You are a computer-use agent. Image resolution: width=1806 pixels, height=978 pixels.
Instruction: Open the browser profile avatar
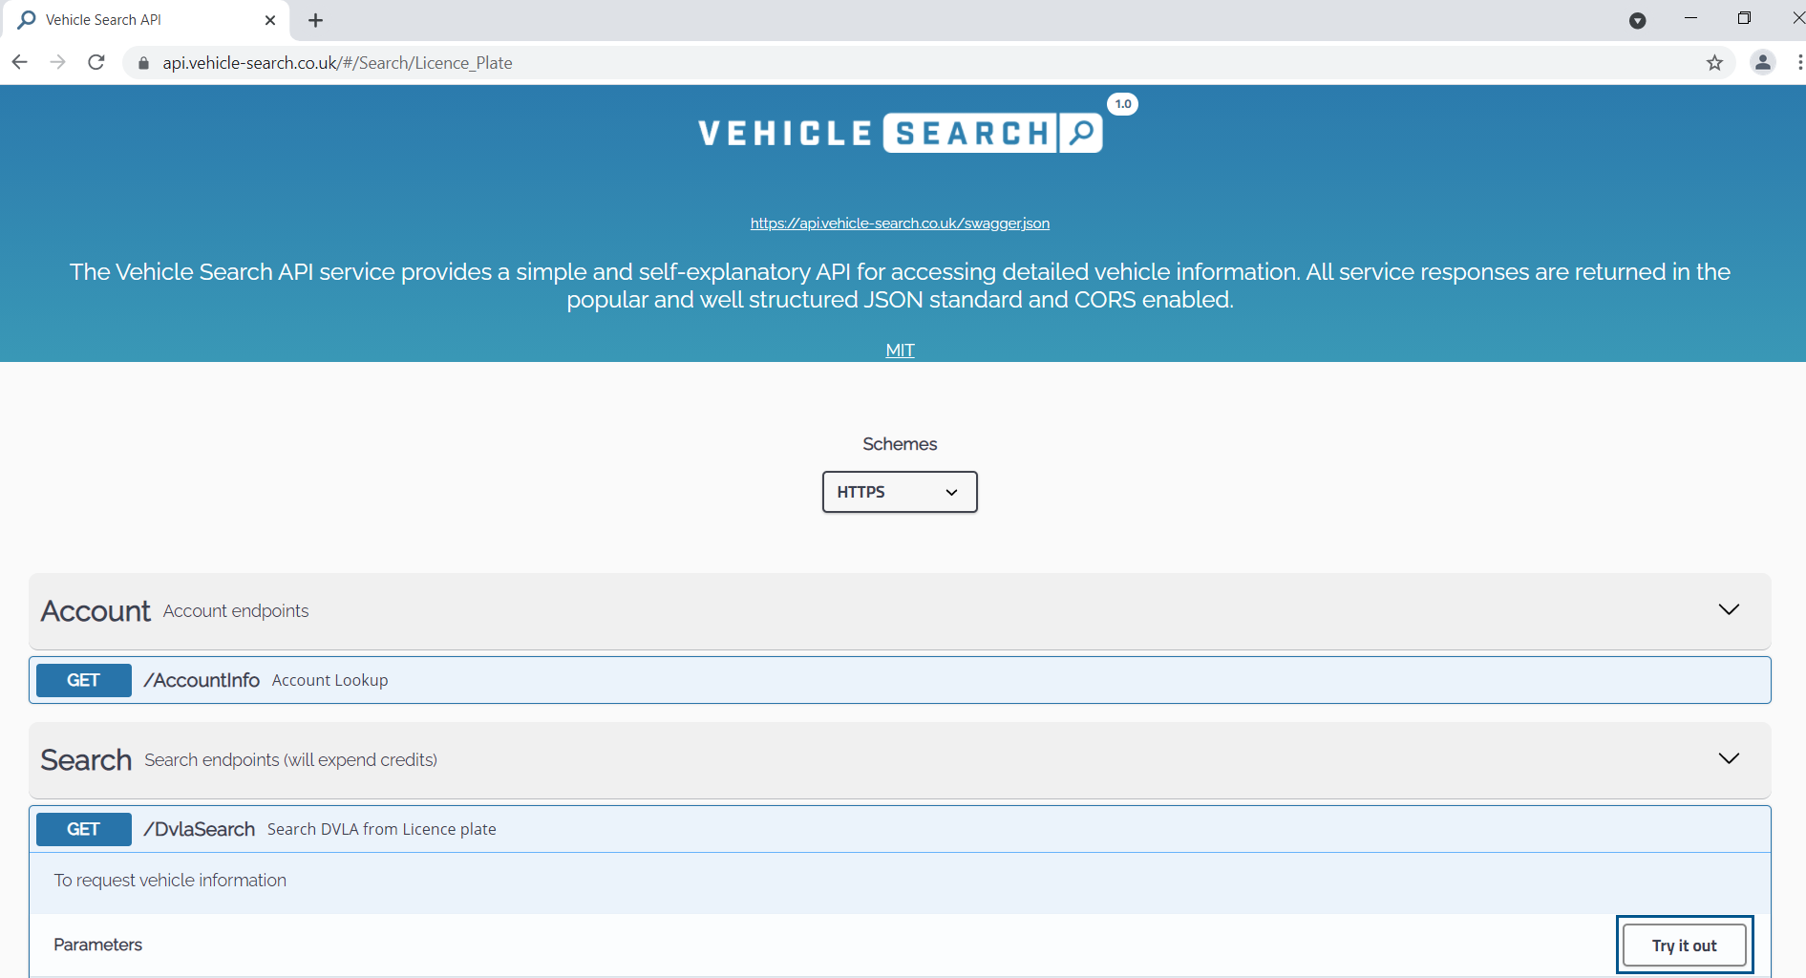(1762, 63)
